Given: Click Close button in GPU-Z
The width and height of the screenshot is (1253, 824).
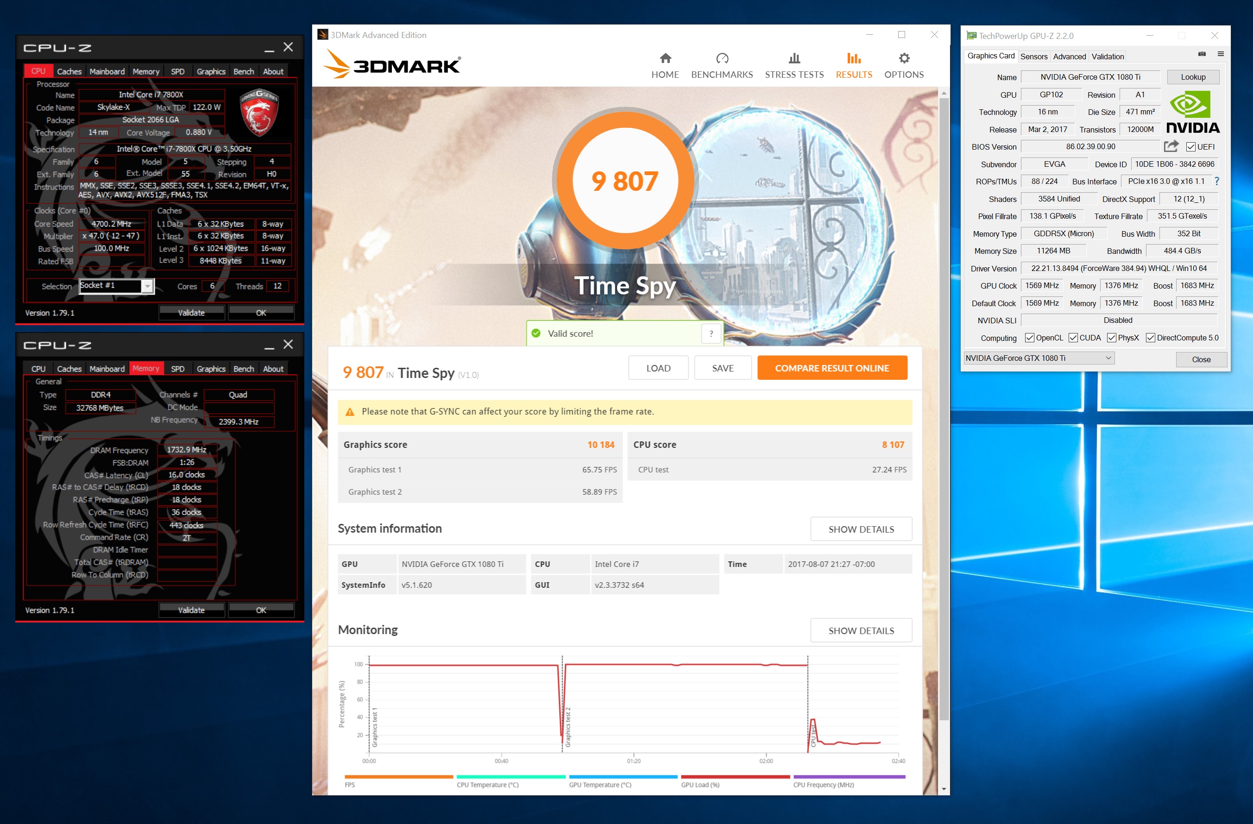Looking at the screenshot, I should click(x=1201, y=359).
